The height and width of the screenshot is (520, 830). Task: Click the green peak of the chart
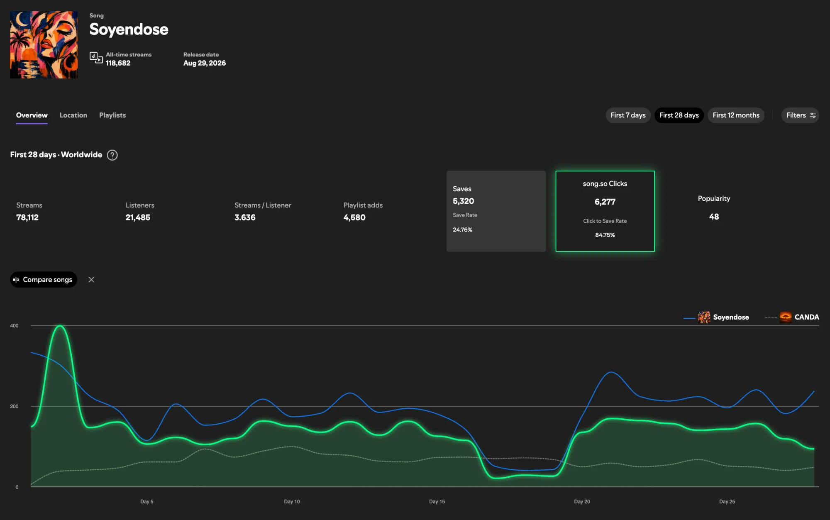coord(61,326)
